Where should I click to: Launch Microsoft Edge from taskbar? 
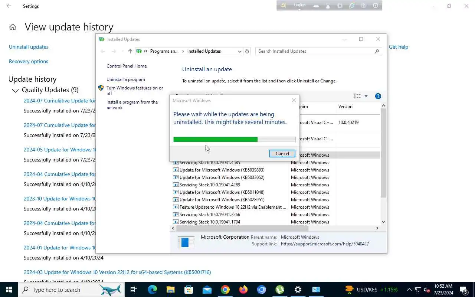pos(152,290)
